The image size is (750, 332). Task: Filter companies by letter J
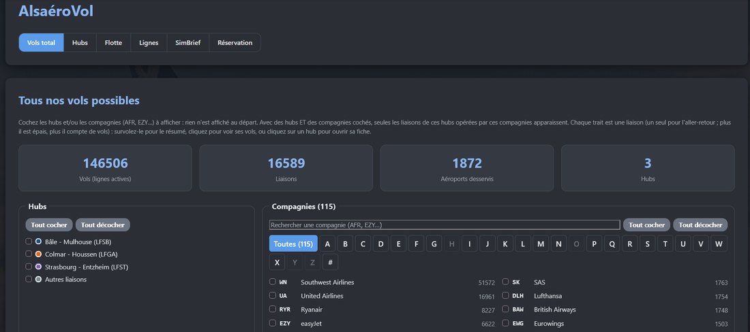tap(487, 244)
